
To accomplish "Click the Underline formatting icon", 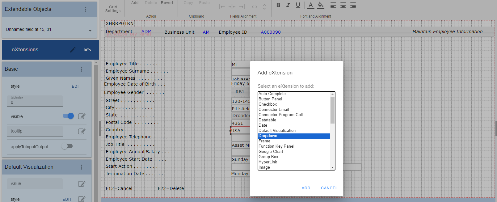I will tap(298, 5).
